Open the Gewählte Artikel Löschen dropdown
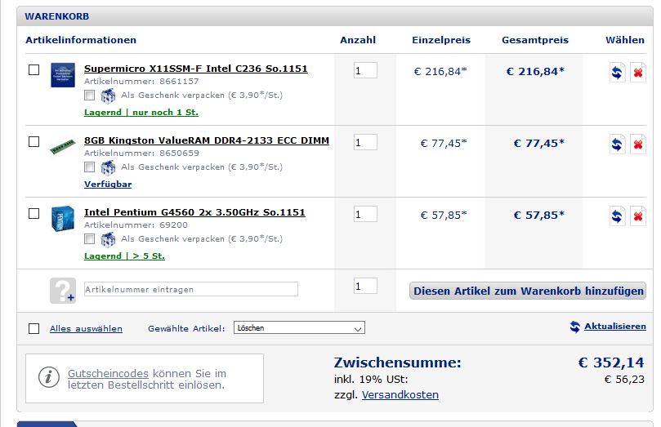 point(299,327)
